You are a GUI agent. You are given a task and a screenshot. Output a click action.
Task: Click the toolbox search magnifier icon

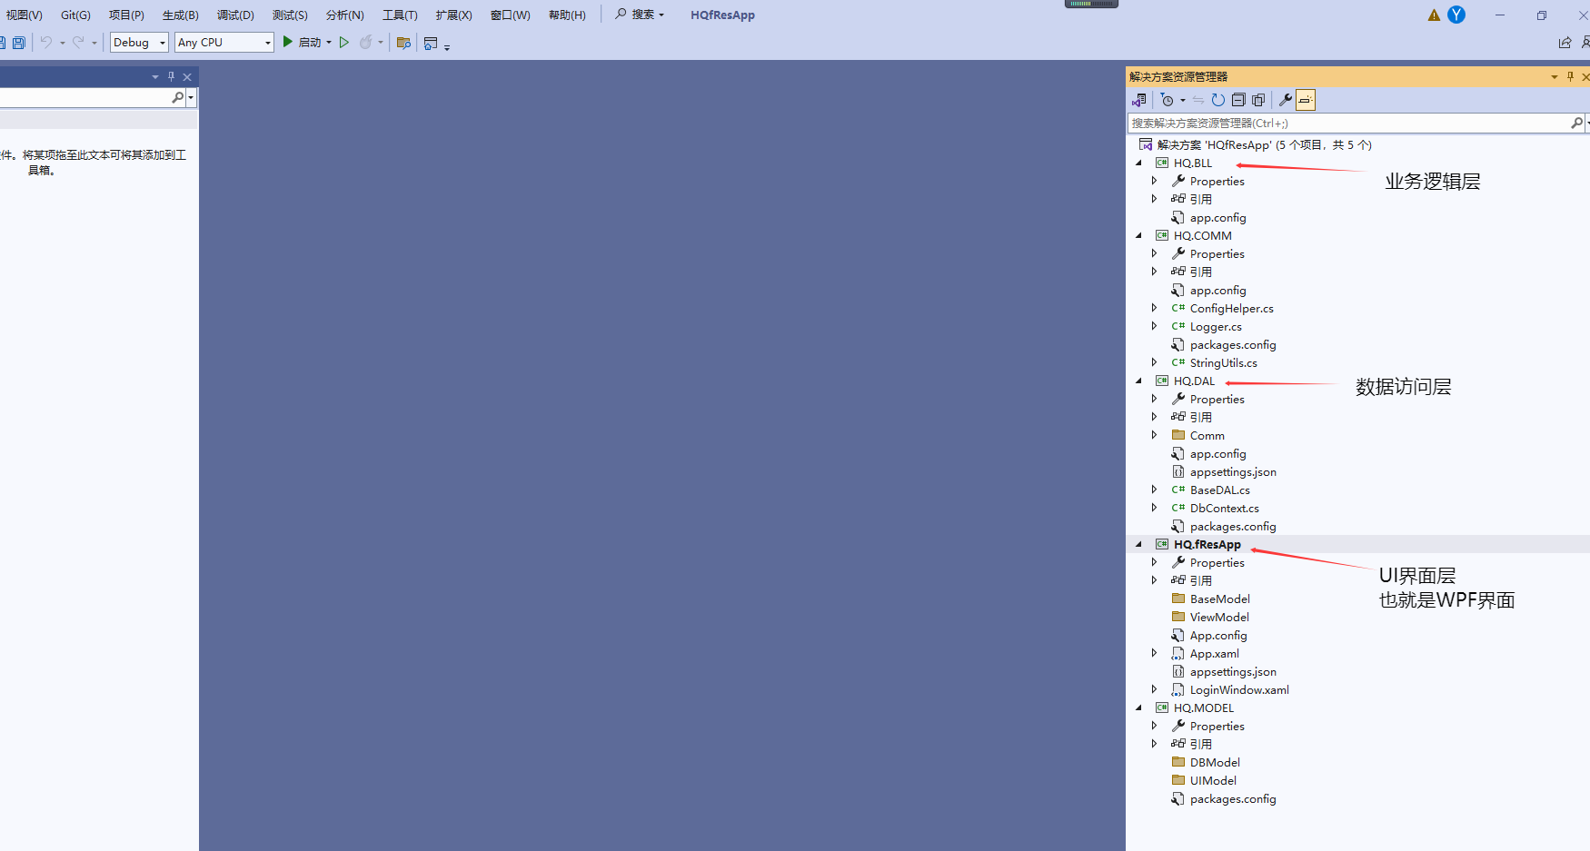click(178, 97)
